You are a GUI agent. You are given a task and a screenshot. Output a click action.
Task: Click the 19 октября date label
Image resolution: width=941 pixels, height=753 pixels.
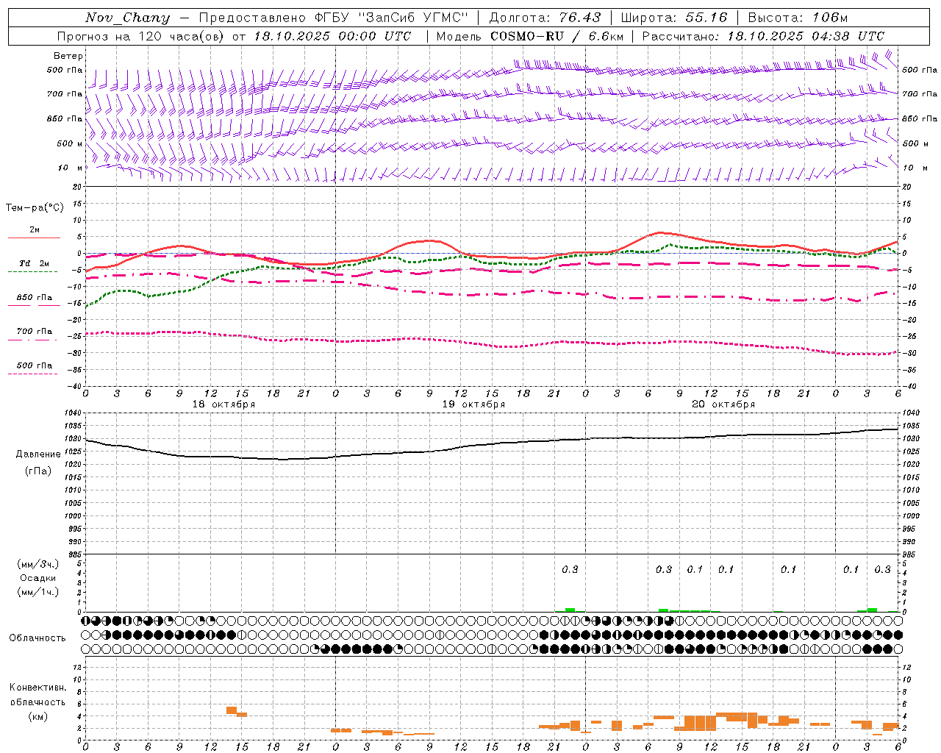point(473,404)
